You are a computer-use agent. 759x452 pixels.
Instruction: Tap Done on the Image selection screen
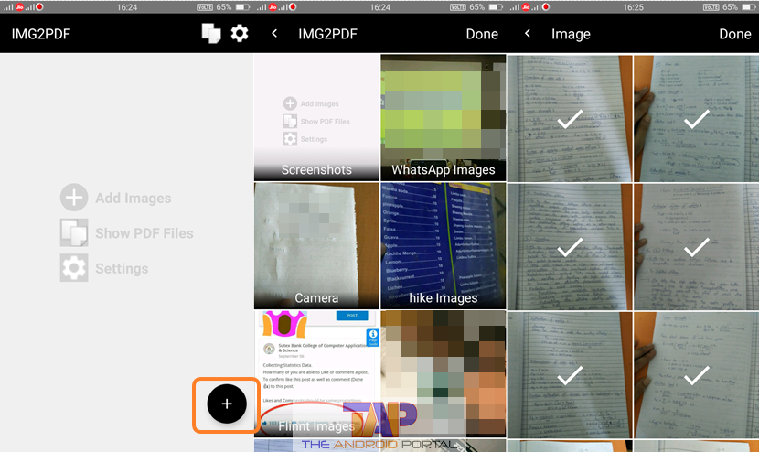tap(735, 34)
